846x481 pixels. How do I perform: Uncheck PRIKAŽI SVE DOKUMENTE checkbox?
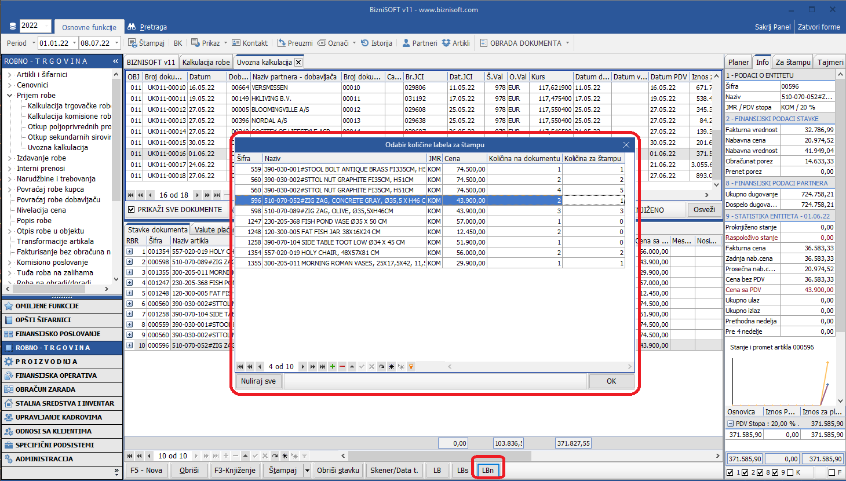point(132,210)
